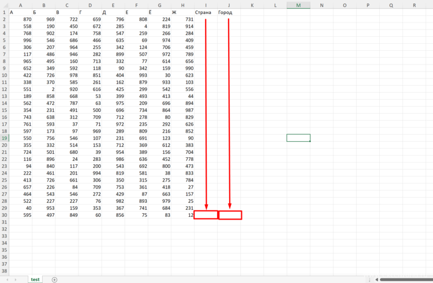The height and width of the screenshot is (283, 433).
Task: Click cell F10 with value 993
Action: [136, 76]
